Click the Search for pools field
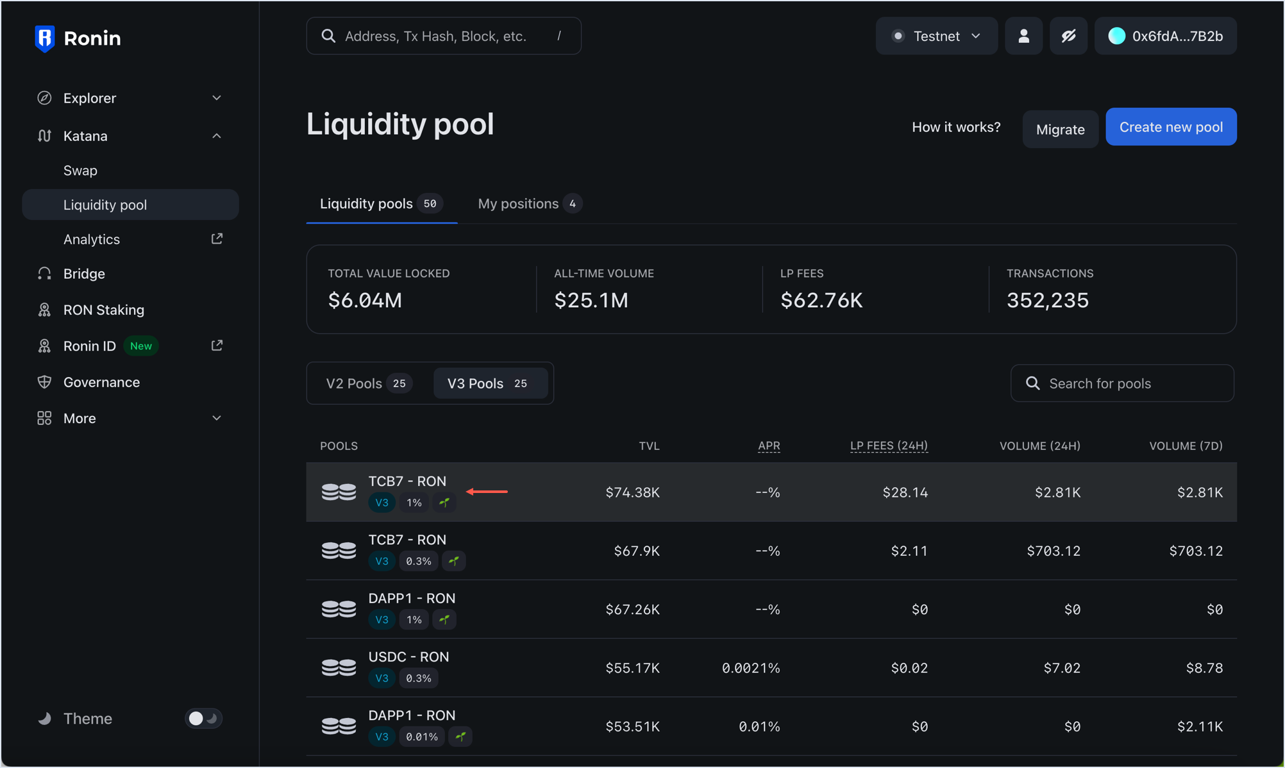This screenshot has height=768, width=1285. [x=1122, y=383]
